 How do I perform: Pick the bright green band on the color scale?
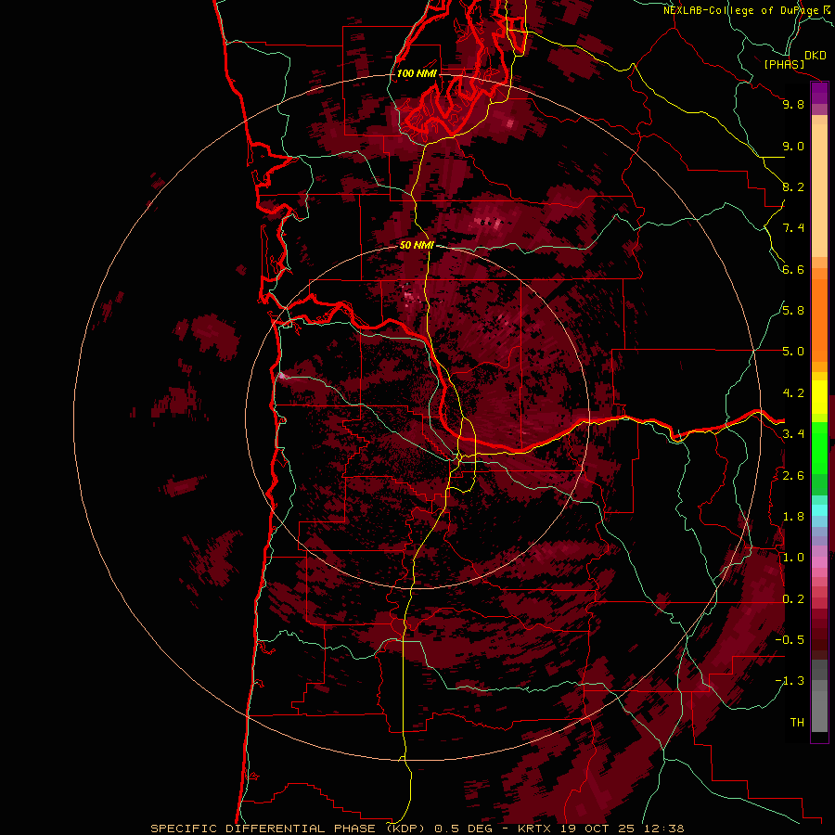click(x=819, y=447)
